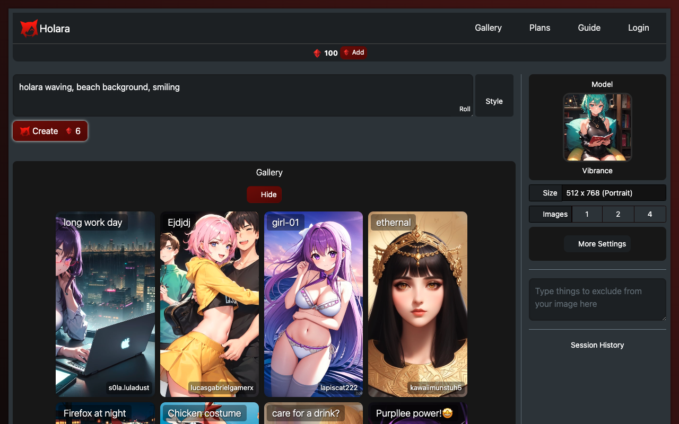The width and height of the screenshot is (679, 424).
Task: Open the 'Chicken costume' gallery card
Action: tap(210, 413)
